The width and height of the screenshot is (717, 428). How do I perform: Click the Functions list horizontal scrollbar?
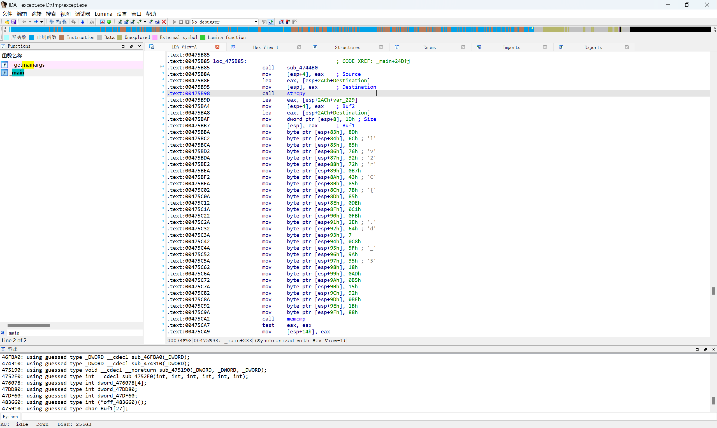coord(29,325)
